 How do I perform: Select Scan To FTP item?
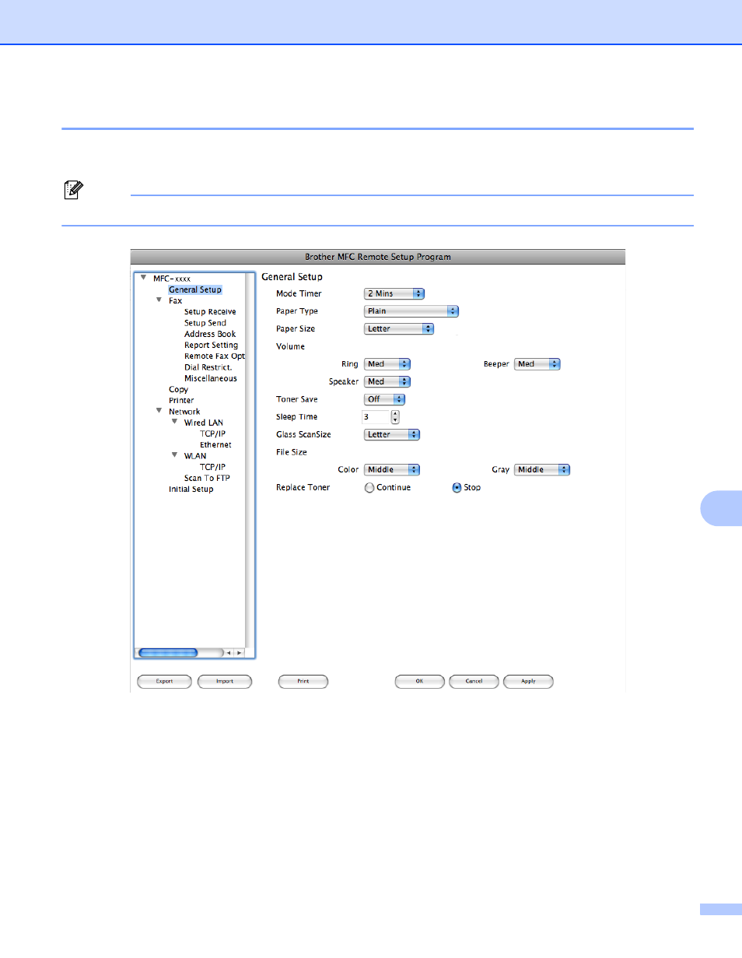(207, 478)
